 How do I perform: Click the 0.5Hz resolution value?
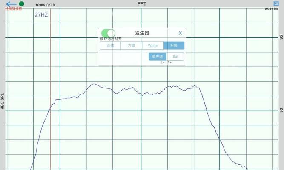[51, 5]
